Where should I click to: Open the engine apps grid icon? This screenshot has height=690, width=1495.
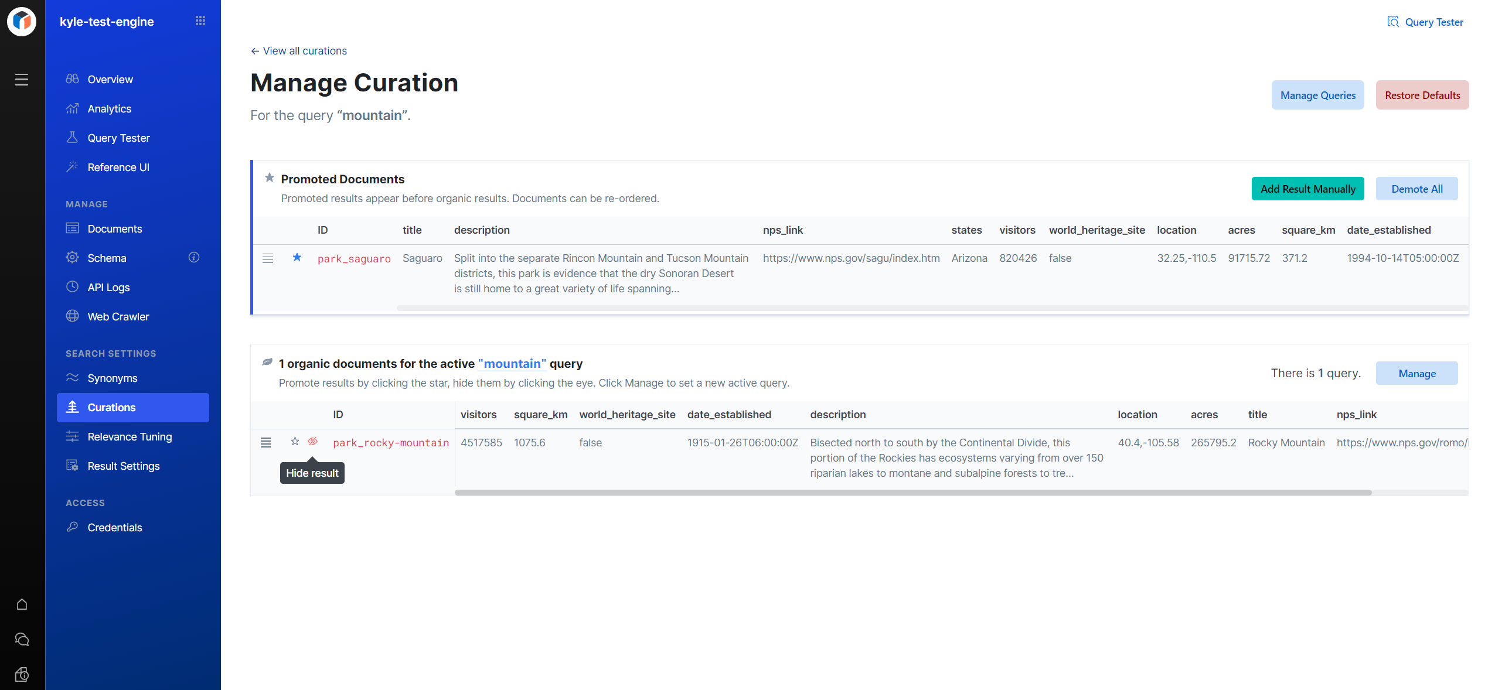click(200, 21)
